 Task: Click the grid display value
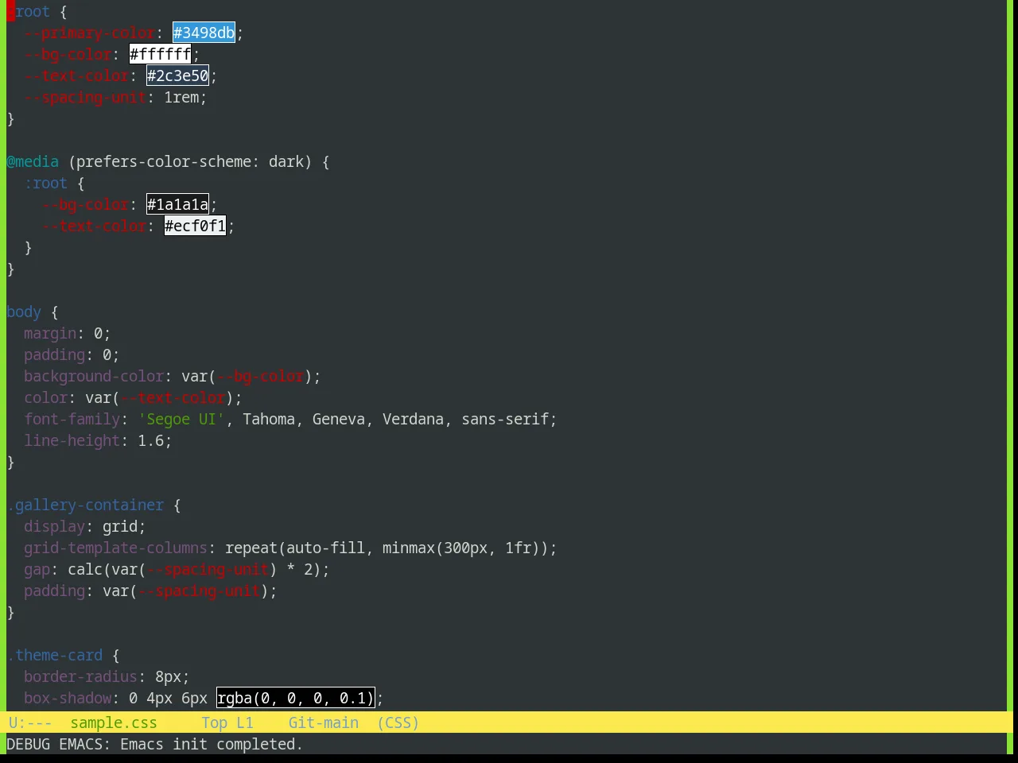pyautogui.click(x=120, y=526)
